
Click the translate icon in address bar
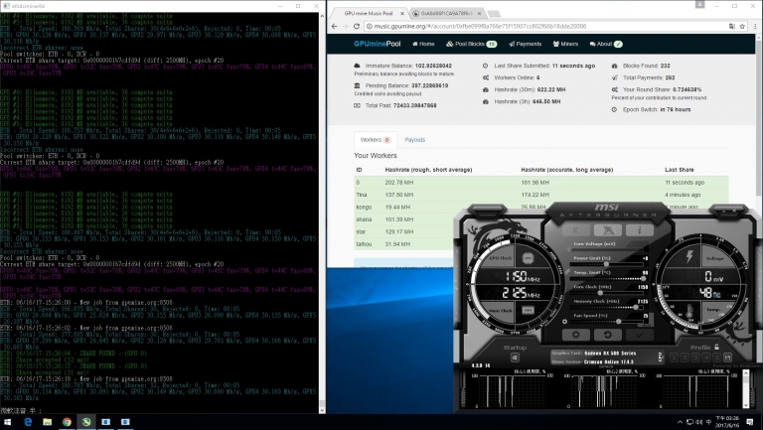tap(732, 26)
